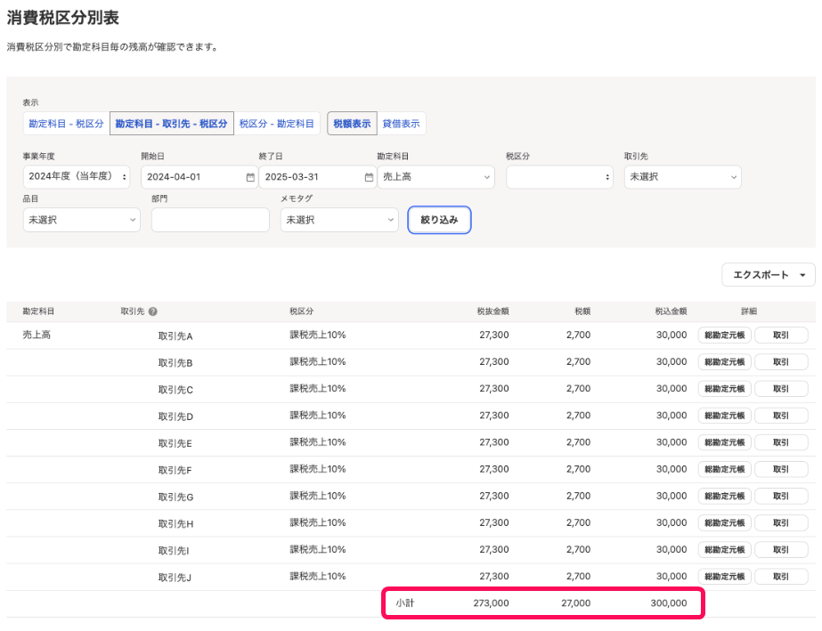Viewport: 822px width, 631px height.
Task: Open the 事業年度 dropdown
Action: click(x=76, y=177)
